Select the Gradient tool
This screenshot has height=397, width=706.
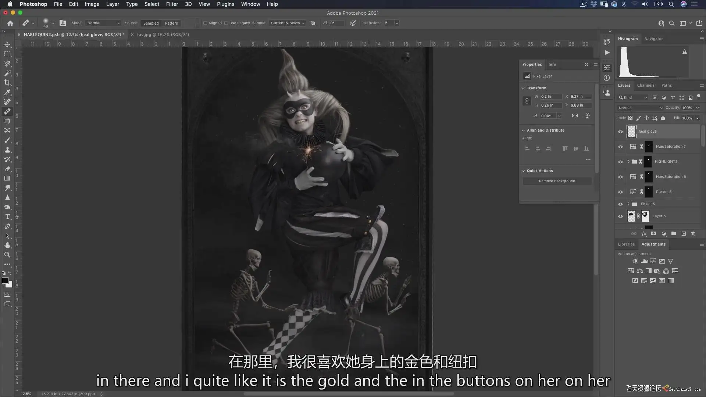7,178
